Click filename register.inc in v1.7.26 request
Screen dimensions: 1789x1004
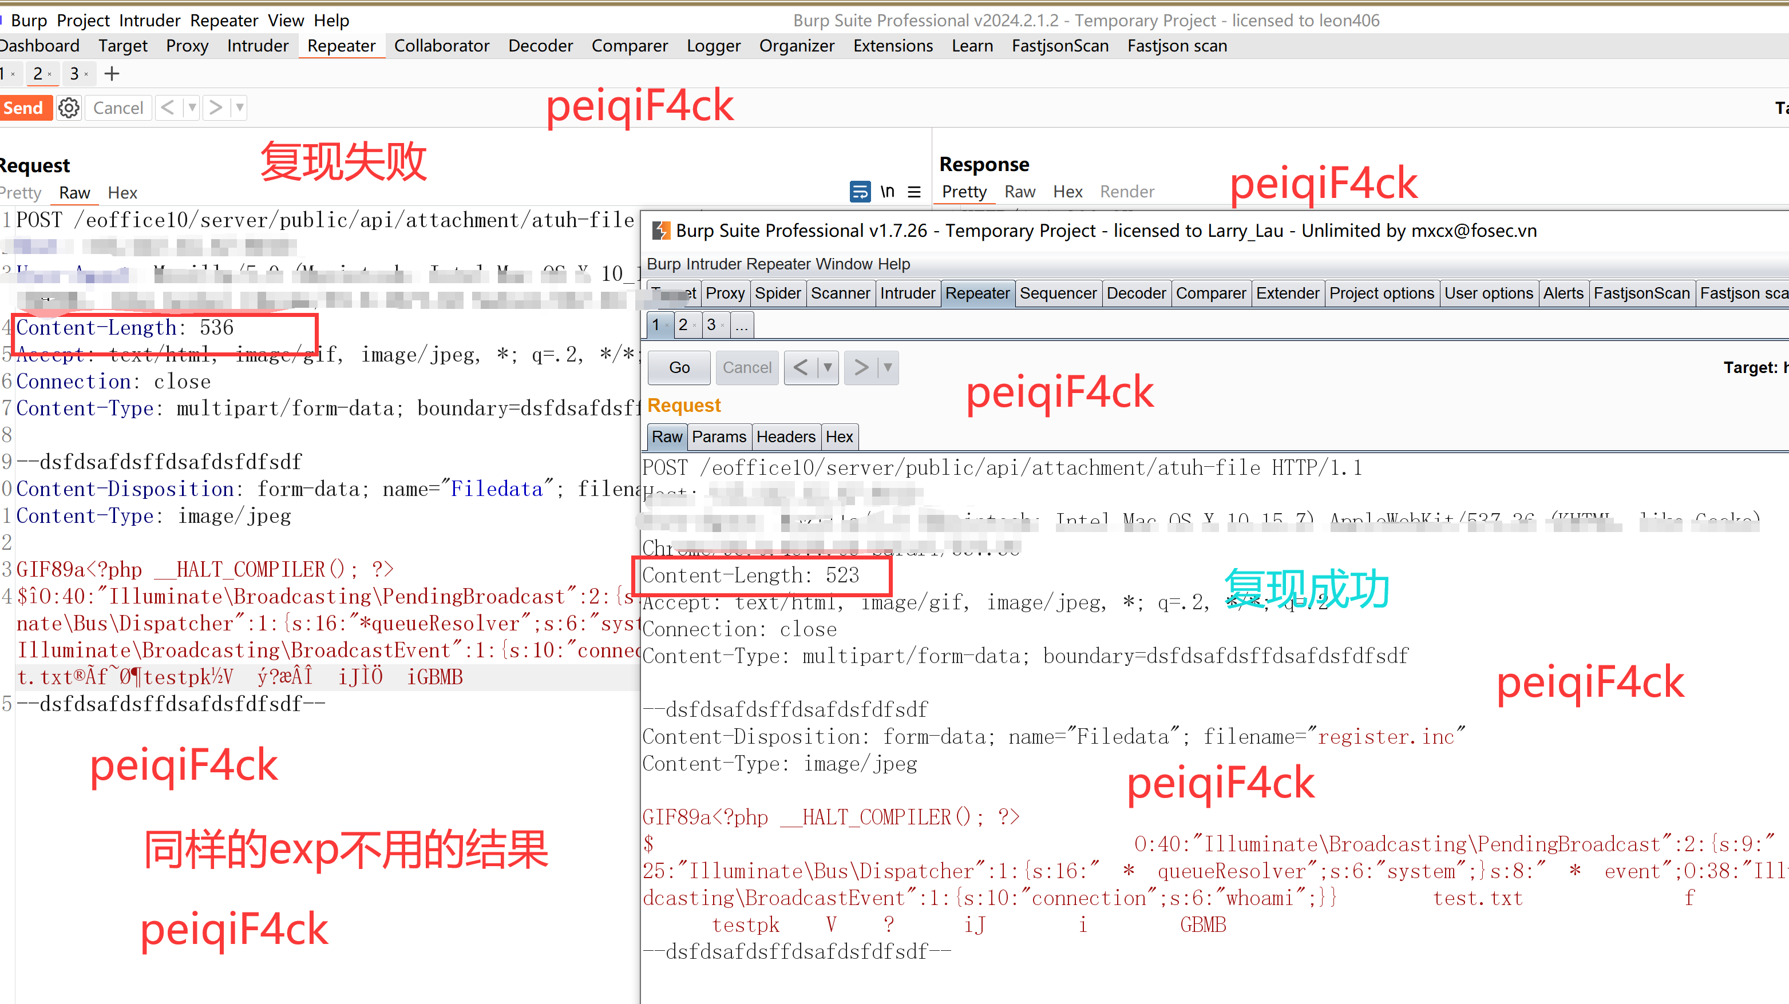pos(1386,736)
